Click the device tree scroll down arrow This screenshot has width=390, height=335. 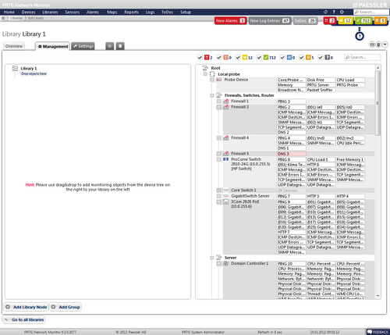pos(378,296)
